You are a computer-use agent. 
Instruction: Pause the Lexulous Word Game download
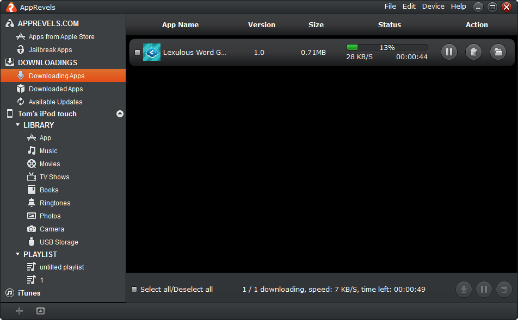tap(449, 52)
